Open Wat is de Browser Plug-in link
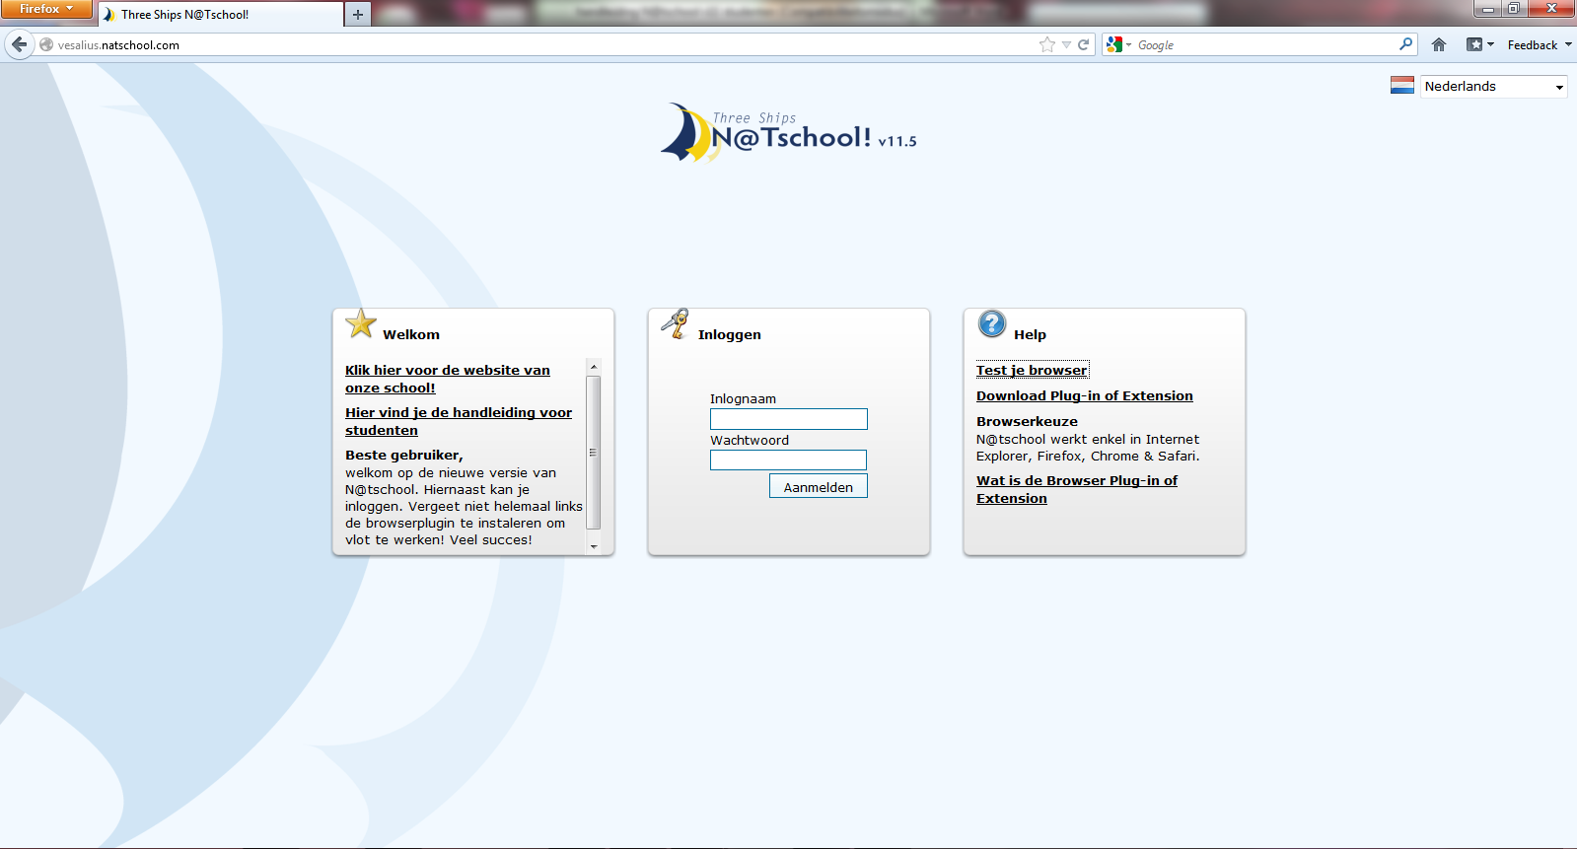 (x=1077, y=489)
